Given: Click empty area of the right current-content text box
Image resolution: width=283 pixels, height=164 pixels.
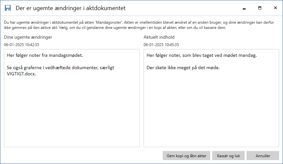Looking at the screenshot, I should pyautogui.click(x=211, y=114).
